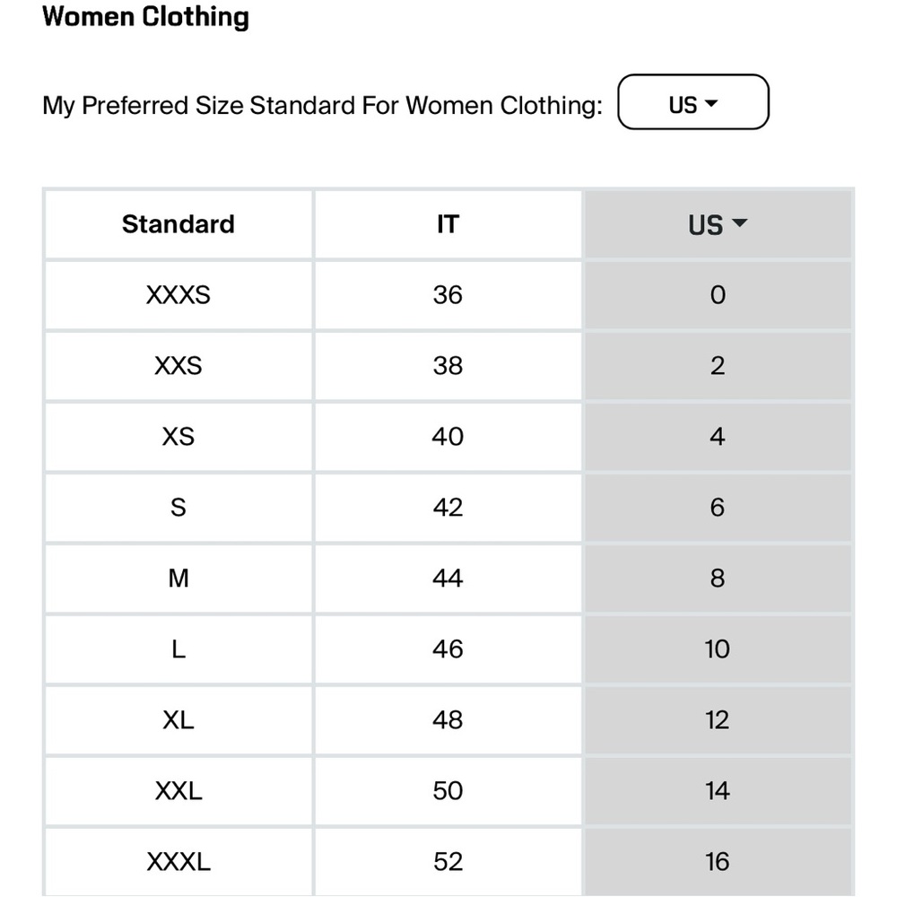The width and height of the screenshot is (897, 897).
Task: Click the XS standard size cell
Action: click(x=179, y=437)
